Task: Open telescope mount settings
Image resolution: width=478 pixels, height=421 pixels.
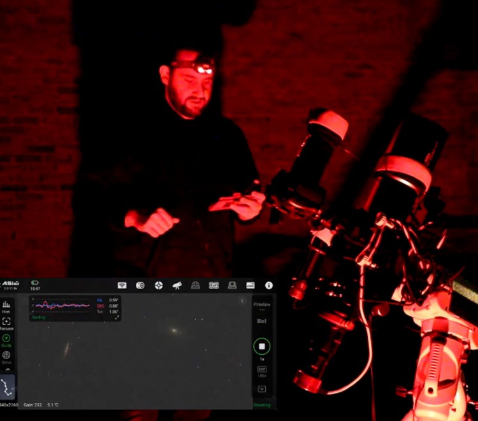Action: (x=177, y=285)
